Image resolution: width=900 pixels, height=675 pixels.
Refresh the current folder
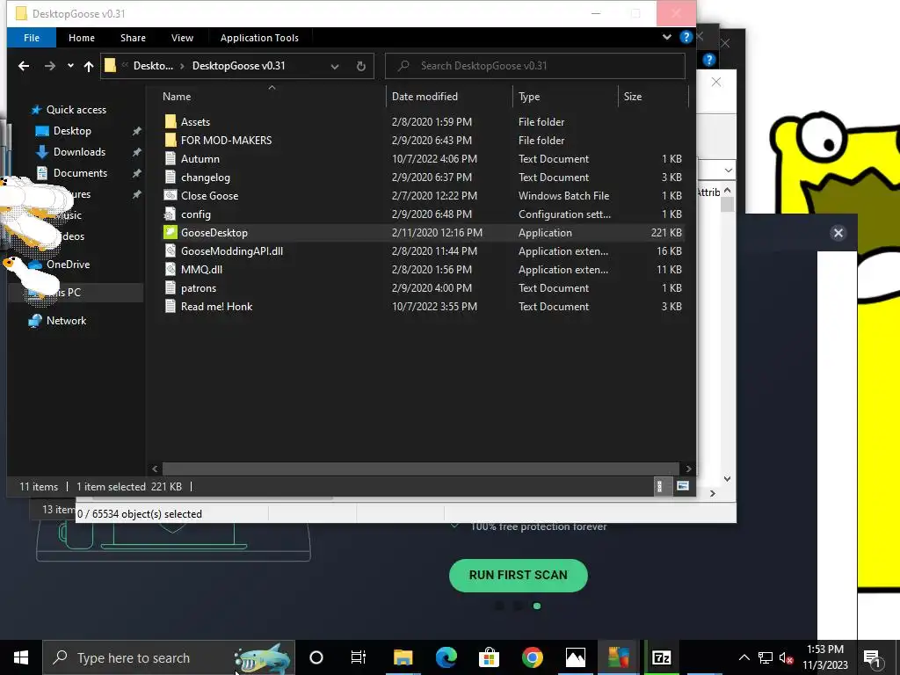pos(360,66)
